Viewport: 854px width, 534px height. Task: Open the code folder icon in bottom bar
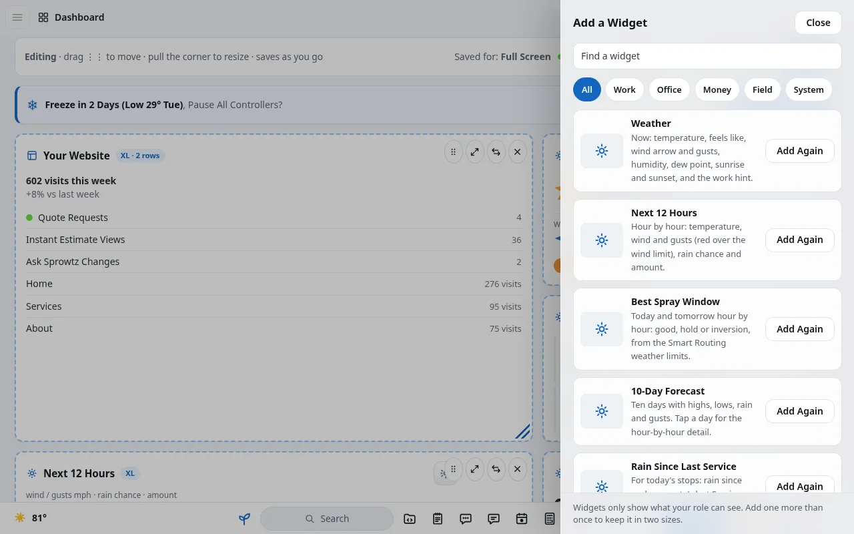(x=410, y=519)
